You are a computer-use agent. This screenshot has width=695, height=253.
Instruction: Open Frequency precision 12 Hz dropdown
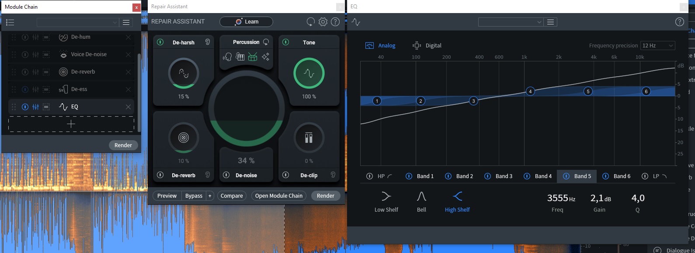click(x=658, y=46)
